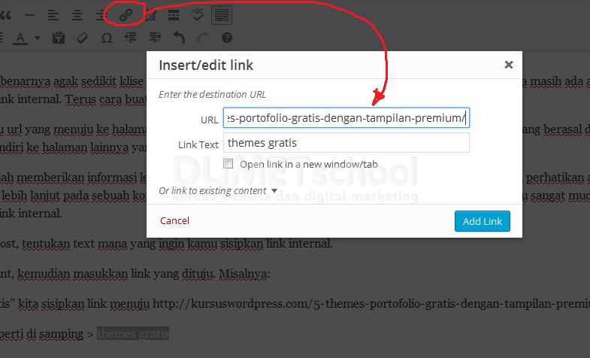This screenshot has width=590, height=358.
Task: Insert a horizontal line
Action: pyautogui.click(x=29, y=15)
